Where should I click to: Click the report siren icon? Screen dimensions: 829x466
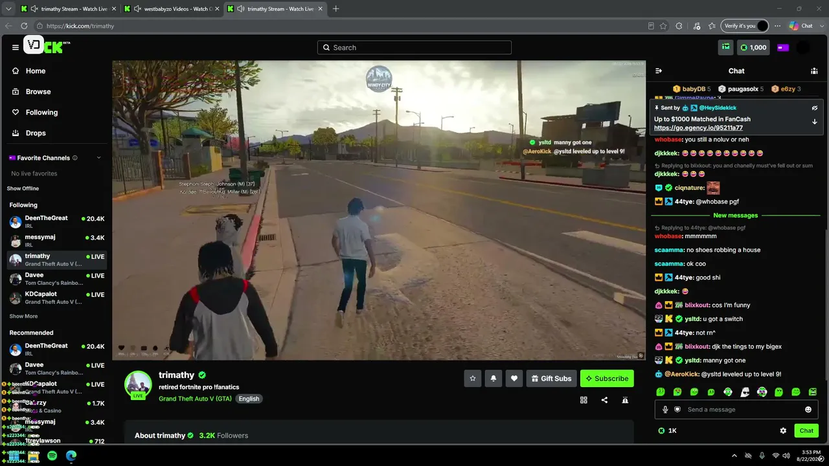[x=625, y=400]
